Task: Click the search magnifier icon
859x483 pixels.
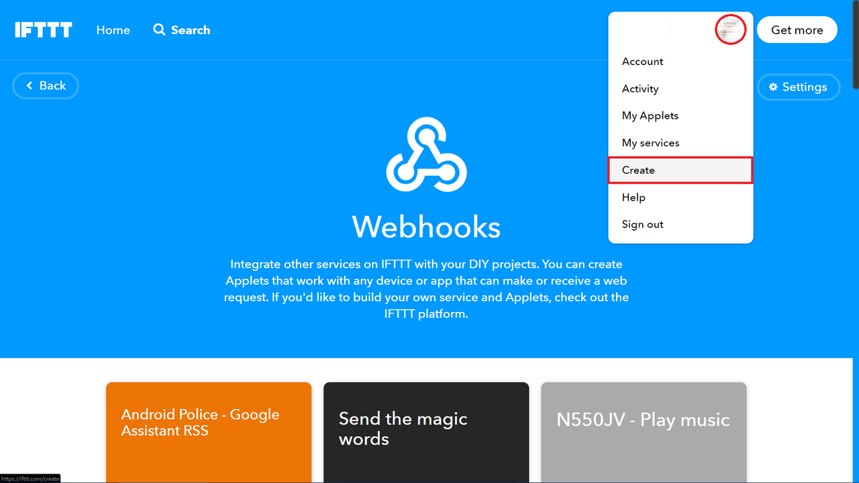Action: tap(159, 30)
